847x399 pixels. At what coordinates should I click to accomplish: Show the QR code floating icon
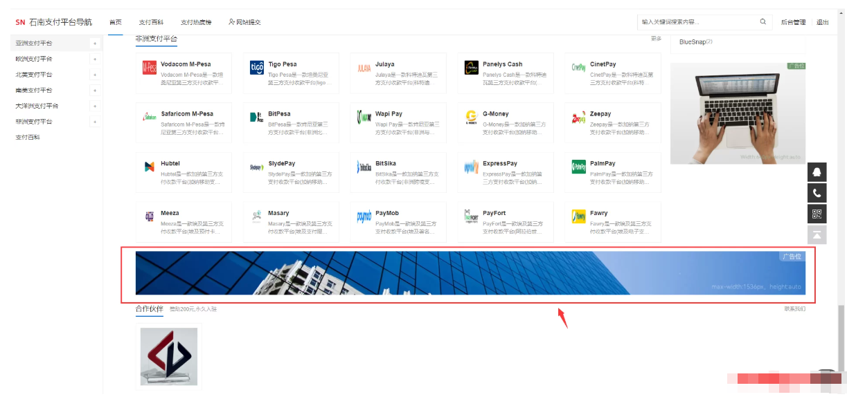817,214
